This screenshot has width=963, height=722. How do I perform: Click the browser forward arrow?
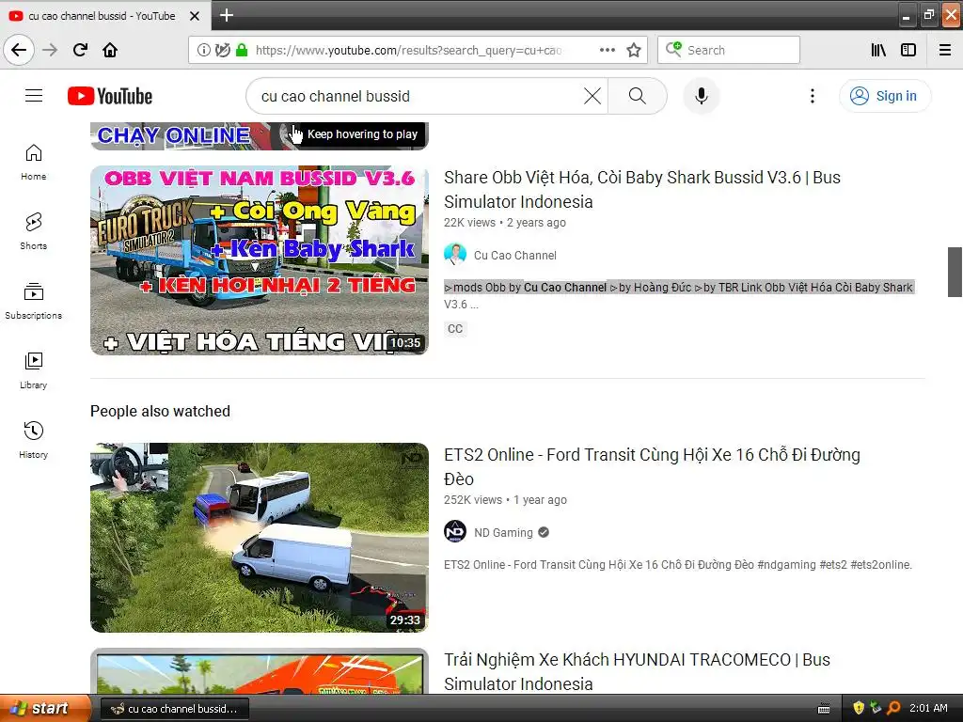pyautogui.click(x=50, y=50)
